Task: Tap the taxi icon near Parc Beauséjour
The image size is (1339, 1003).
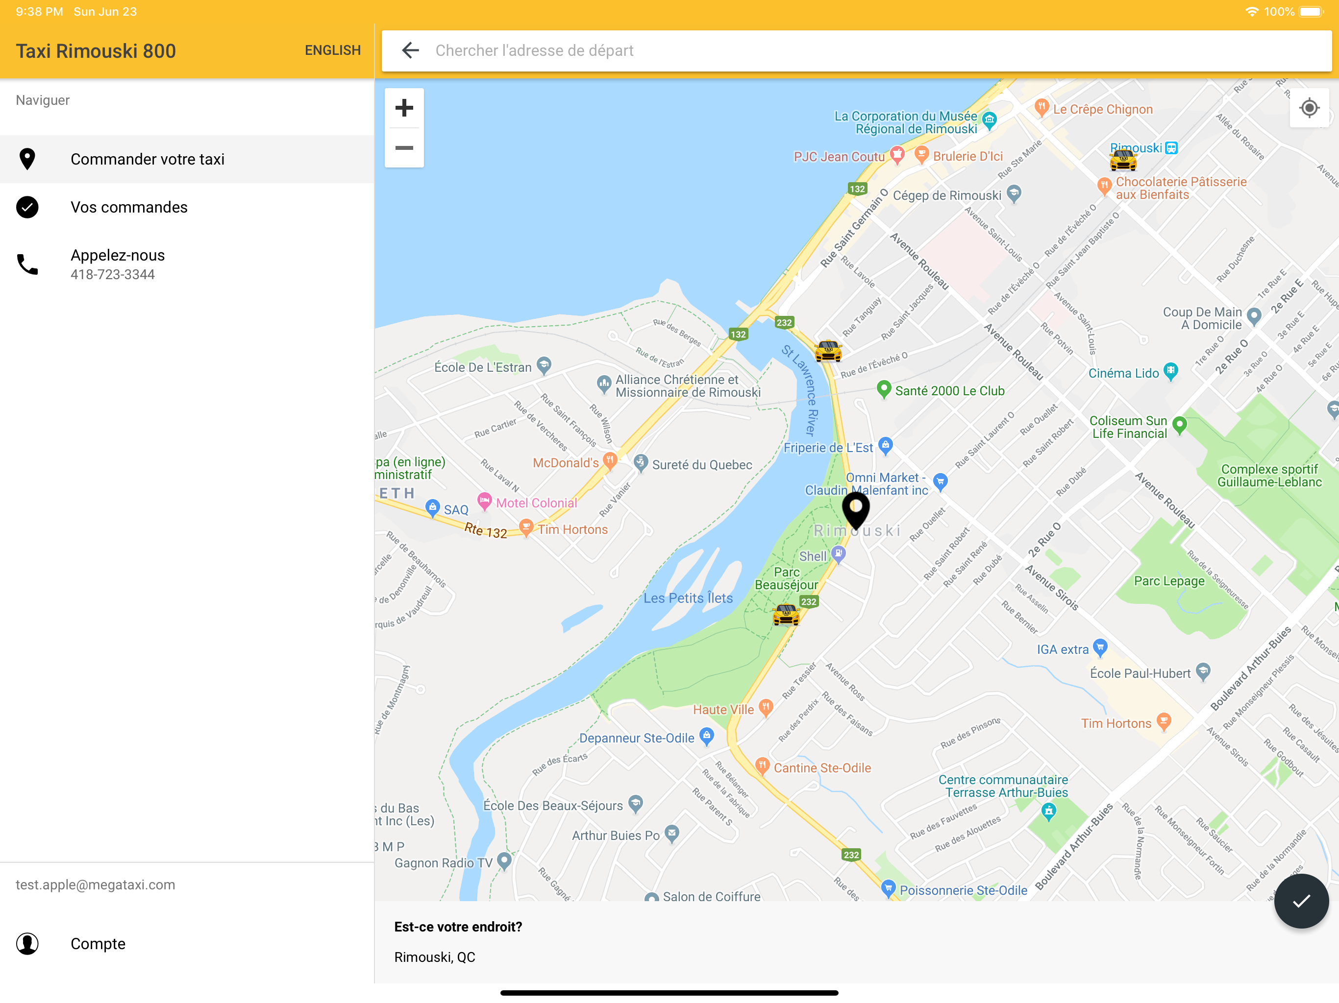Action: [x=786, y=615]
